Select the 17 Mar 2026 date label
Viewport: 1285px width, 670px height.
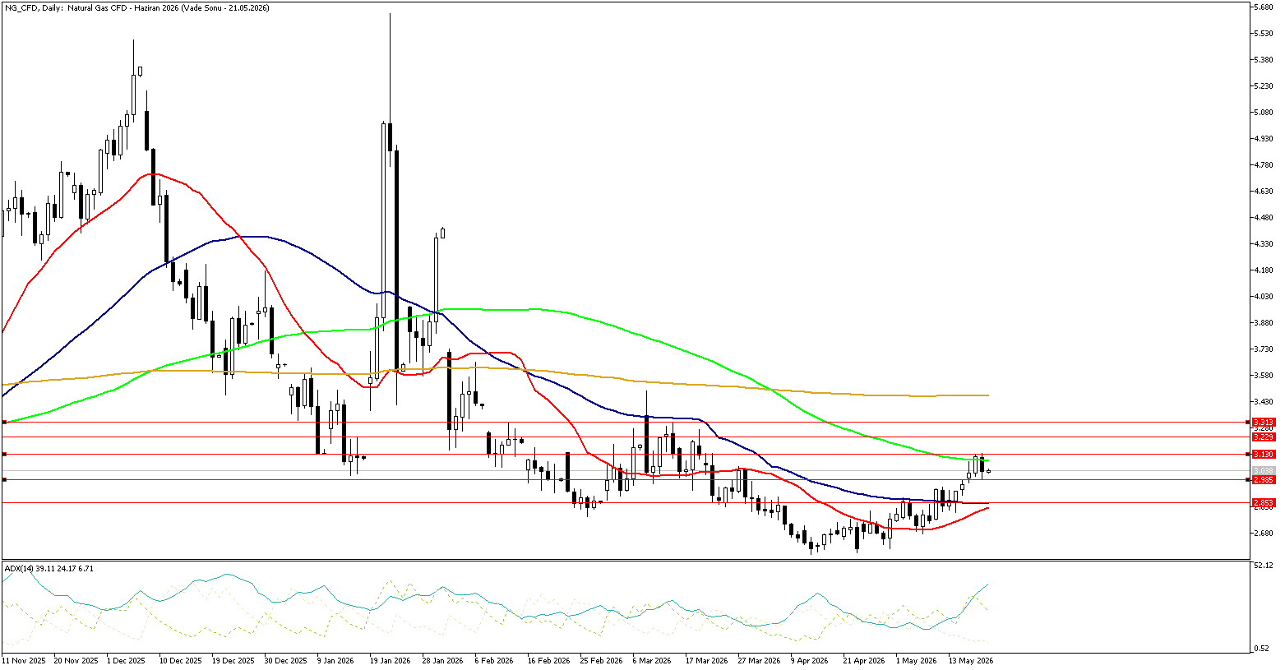pos(707,660)
